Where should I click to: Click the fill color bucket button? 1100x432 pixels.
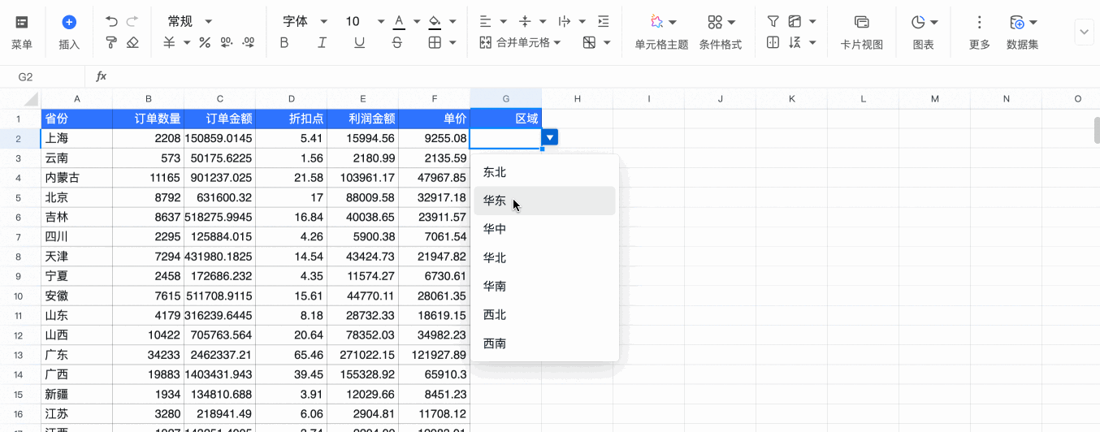(x=435, y=21)
